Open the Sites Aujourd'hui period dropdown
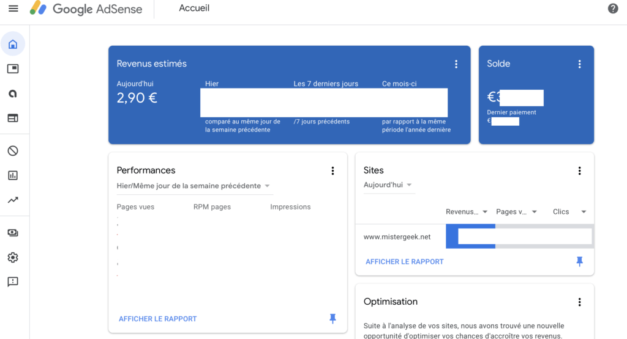This screenshot has height=339, width=627. click(x=388, y=185)
